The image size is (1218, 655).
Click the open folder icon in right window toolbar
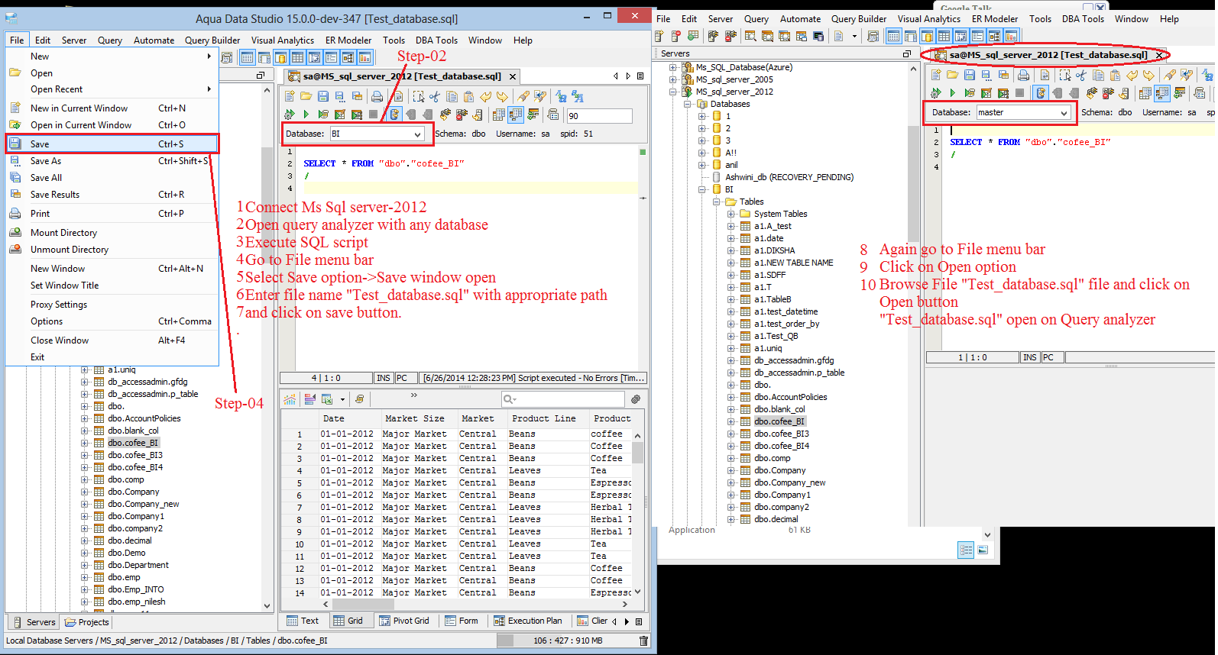click(x=953, y=75)
